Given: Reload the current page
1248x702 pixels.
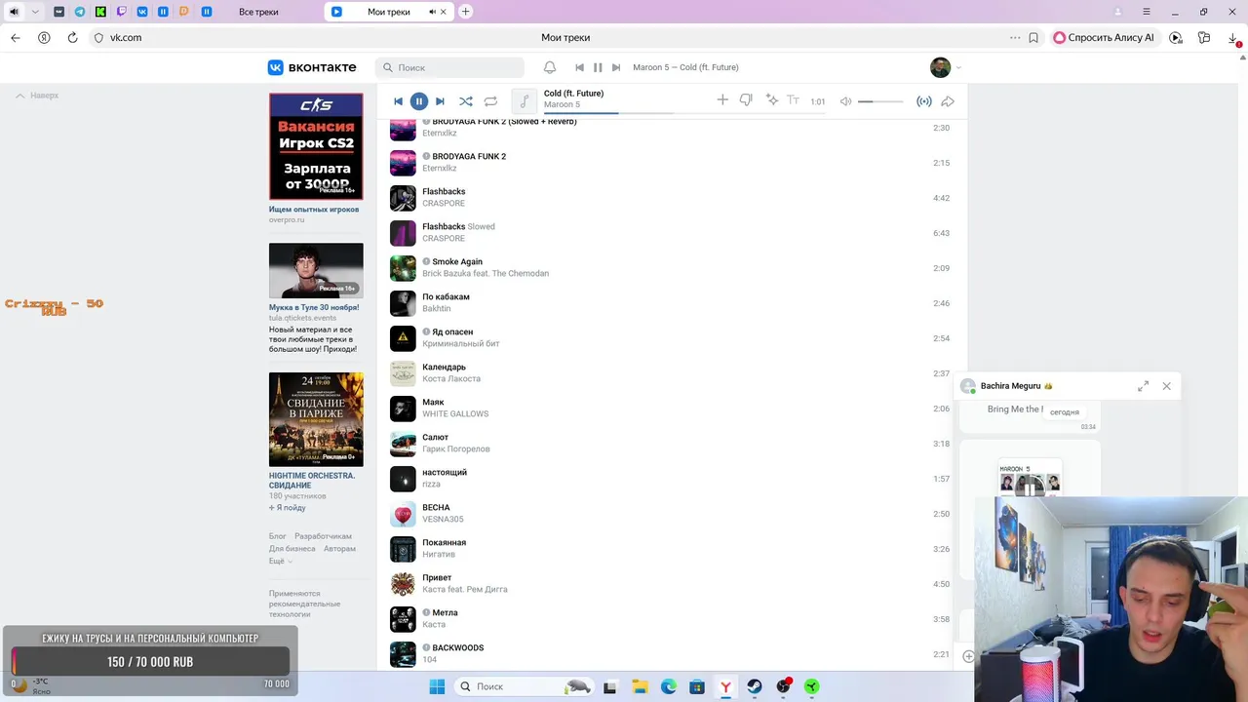Looking at the screenshot, I should click(x=72, y=37).
